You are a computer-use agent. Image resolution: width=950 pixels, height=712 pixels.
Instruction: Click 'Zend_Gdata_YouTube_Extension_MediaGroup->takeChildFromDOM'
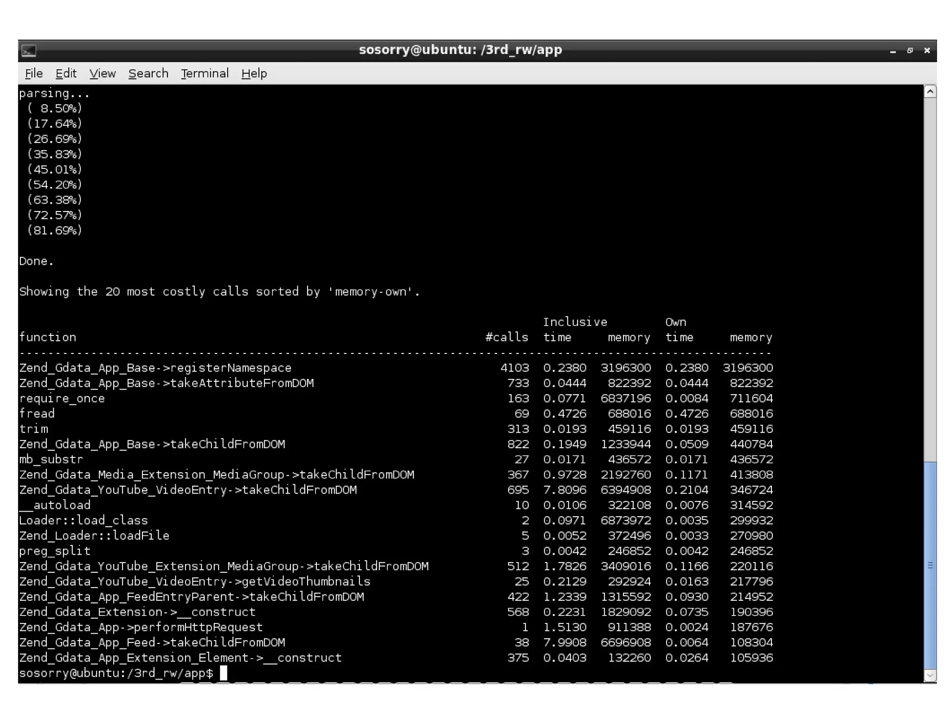pos(224,566)
